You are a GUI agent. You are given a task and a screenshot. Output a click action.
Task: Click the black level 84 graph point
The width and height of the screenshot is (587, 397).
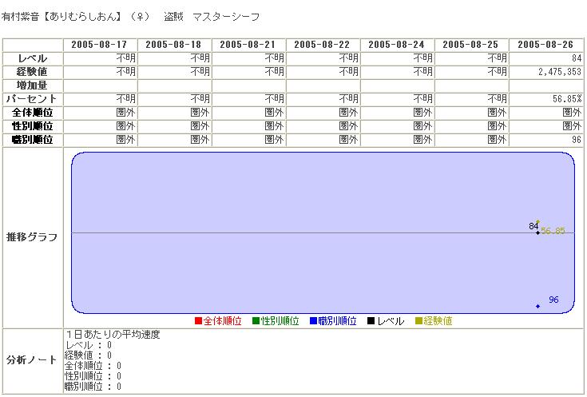[538, 233]
